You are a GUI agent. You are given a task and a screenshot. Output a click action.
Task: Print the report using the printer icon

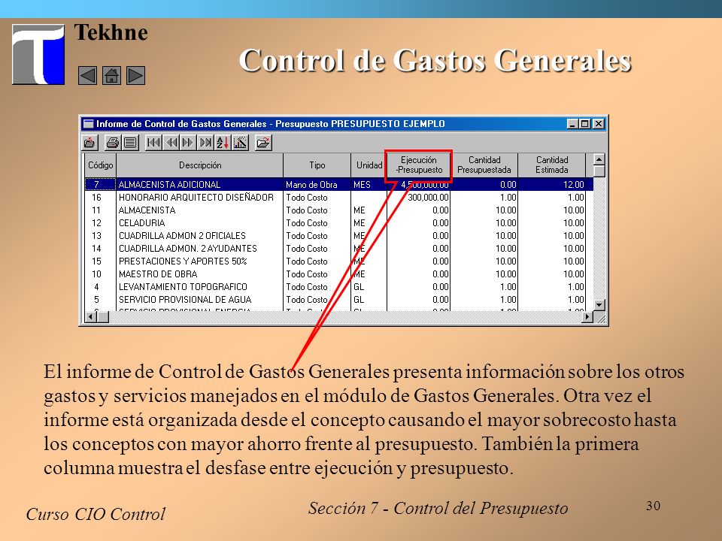(113, 143)
